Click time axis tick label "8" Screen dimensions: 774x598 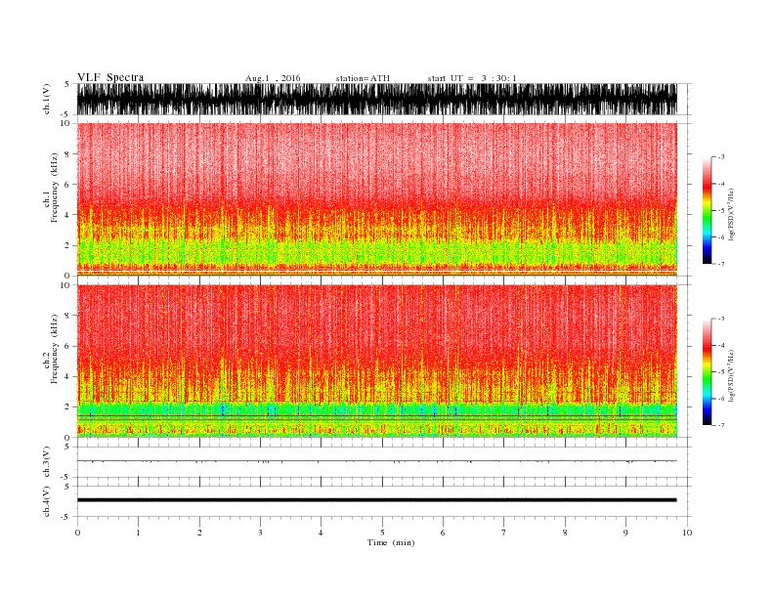tap(565, 533)
